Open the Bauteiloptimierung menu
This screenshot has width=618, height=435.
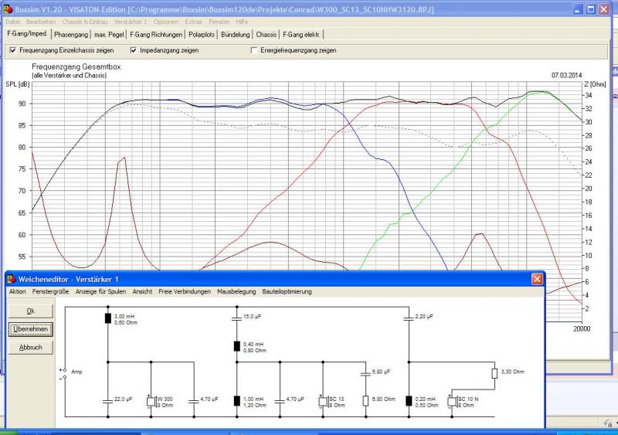click(x=287, y=292)
